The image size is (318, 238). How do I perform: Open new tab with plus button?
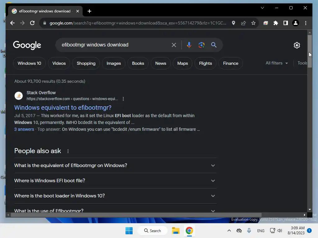coord(89,11)
